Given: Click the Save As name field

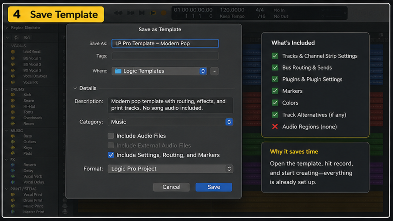Looking at the screenshot, I should [x=165, y=44].
